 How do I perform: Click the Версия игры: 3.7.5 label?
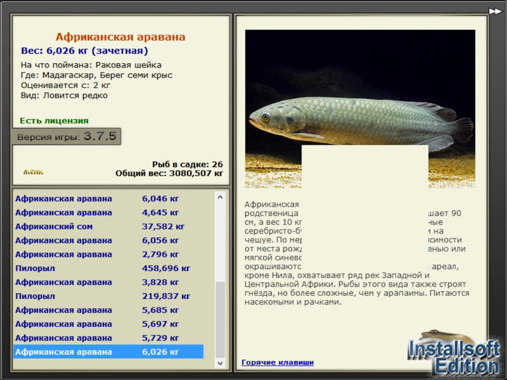[x=67, y=136]
